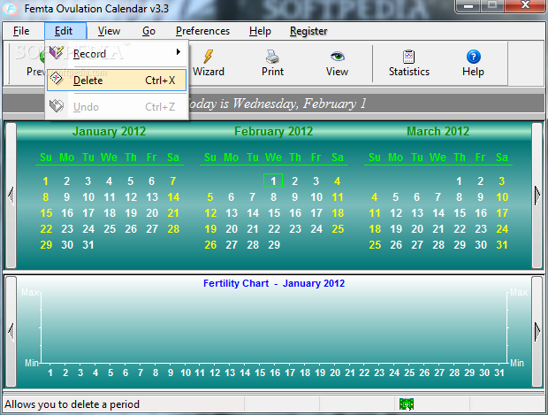The height and width of the screenshot is (415, 548).
Task: Close the Femta Ovulation Calendar window
Action: 525,5
